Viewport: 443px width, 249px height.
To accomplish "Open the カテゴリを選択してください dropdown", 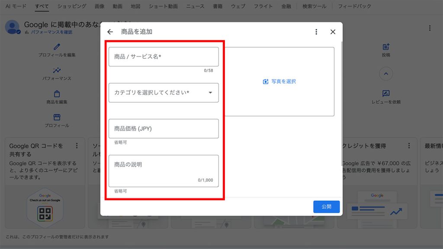I will [164, 93].
